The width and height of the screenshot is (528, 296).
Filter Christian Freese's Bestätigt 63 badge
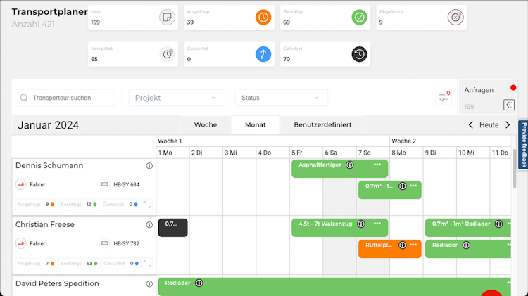click(x=79, y=264)
